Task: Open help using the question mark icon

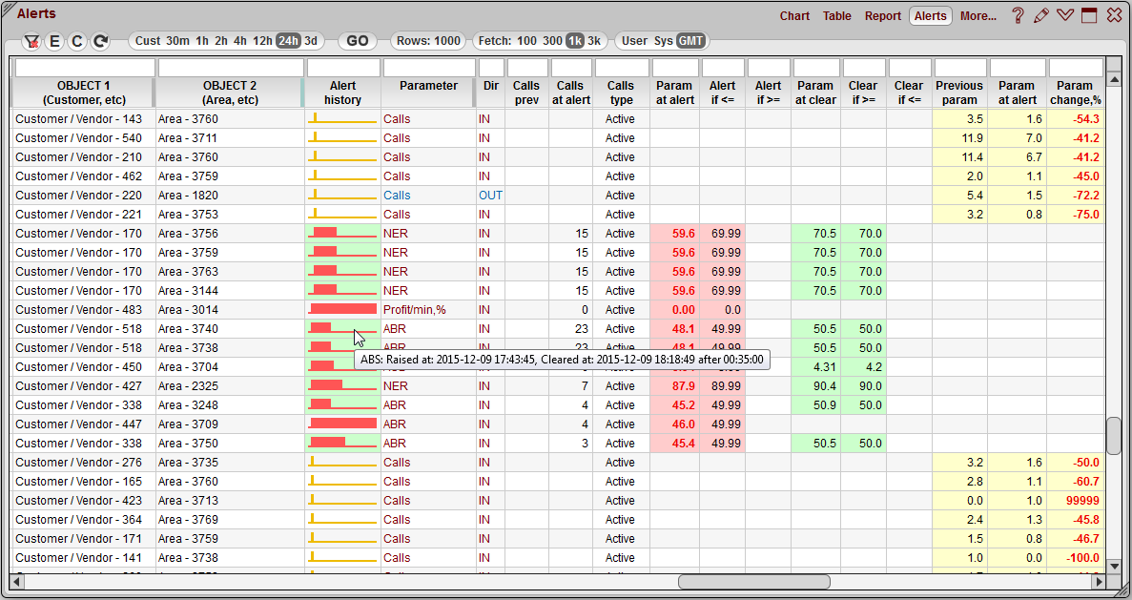Action: [x=1019, y=16]
